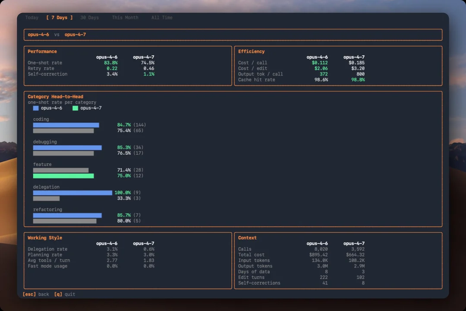
Task: Select the Efficiency panel heading
Action: point(251,51)
